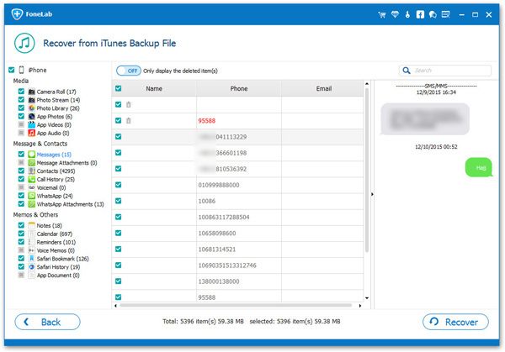Click the Safari History icon

pyautogui.click(x=32, y=267)
